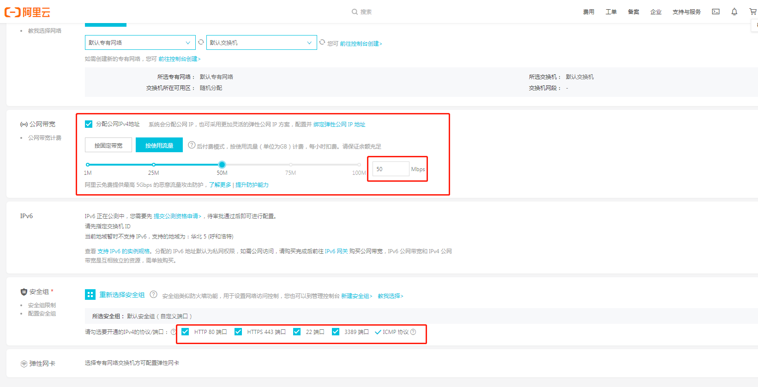The height and width of the screenshot is (387, 758).
Task: Click 绑定弹性公网 IP 地址 link
Action: pos(339,125)
